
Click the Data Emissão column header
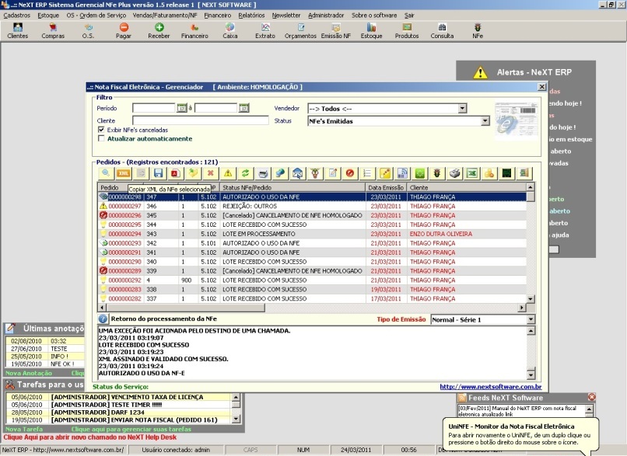coord(387,187)
